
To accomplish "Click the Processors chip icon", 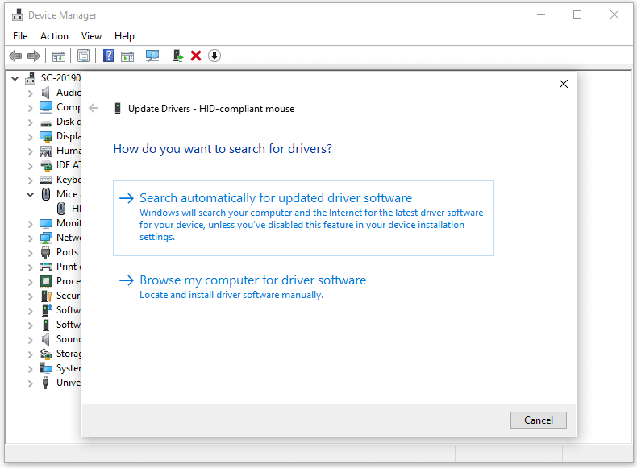I will [46, 281].
